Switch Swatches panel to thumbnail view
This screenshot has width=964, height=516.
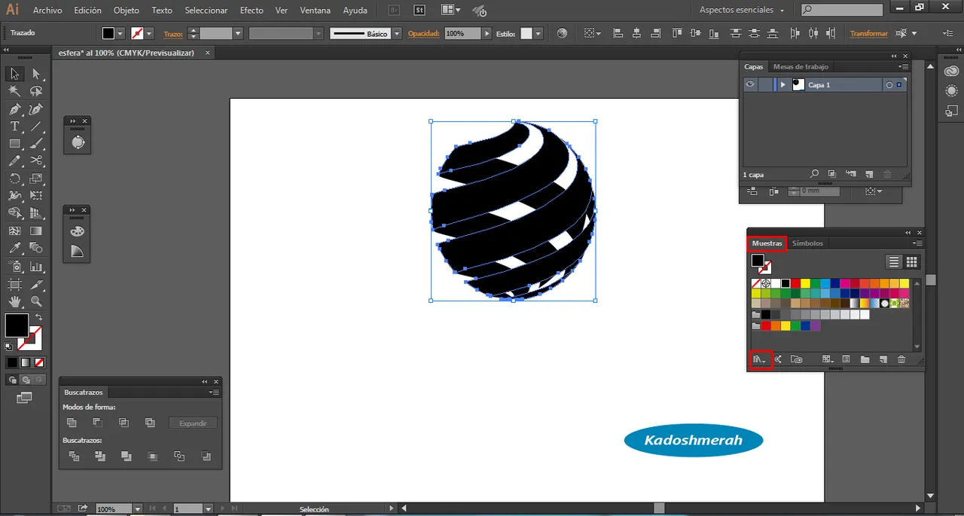tap(912, 262)
